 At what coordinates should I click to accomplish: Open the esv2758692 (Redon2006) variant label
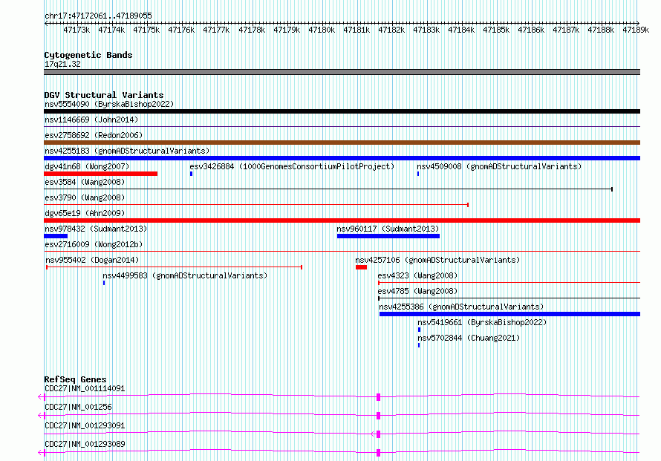click(94, 135)
